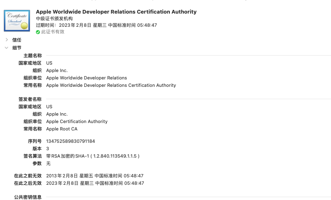Click the version value 3
Screen dimensions: 331x200
click(47, 149)
